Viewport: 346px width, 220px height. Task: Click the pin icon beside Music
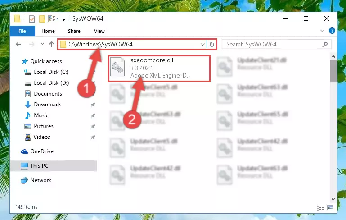(93, 115)
